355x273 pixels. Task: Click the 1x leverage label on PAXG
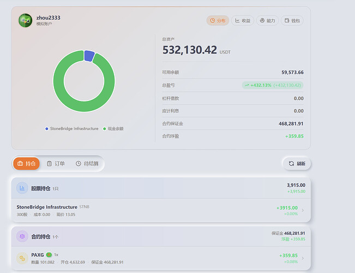(56, 255)
